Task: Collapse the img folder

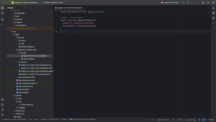Action: [15, 102]
